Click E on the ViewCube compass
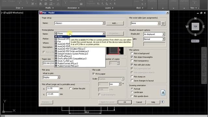Viewport: 208px width, 117px height. tap(203, 27)
